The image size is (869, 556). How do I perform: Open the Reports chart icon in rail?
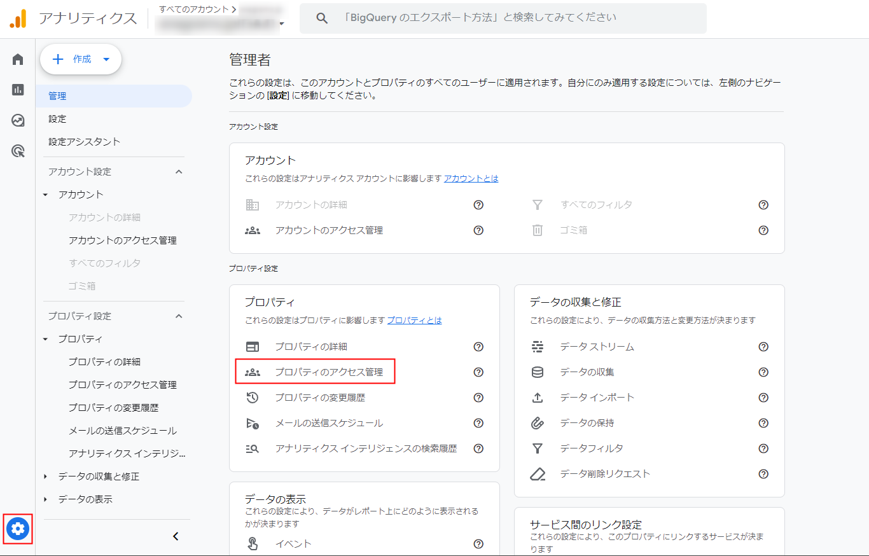[x=18, y=90]
